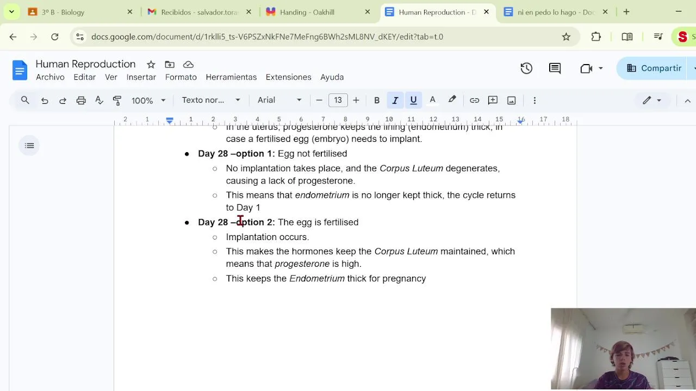The height and width of the screenshot is (391, 696).
Task: Increase the font size
Action: pyautogui.click(x=356, y=100)
